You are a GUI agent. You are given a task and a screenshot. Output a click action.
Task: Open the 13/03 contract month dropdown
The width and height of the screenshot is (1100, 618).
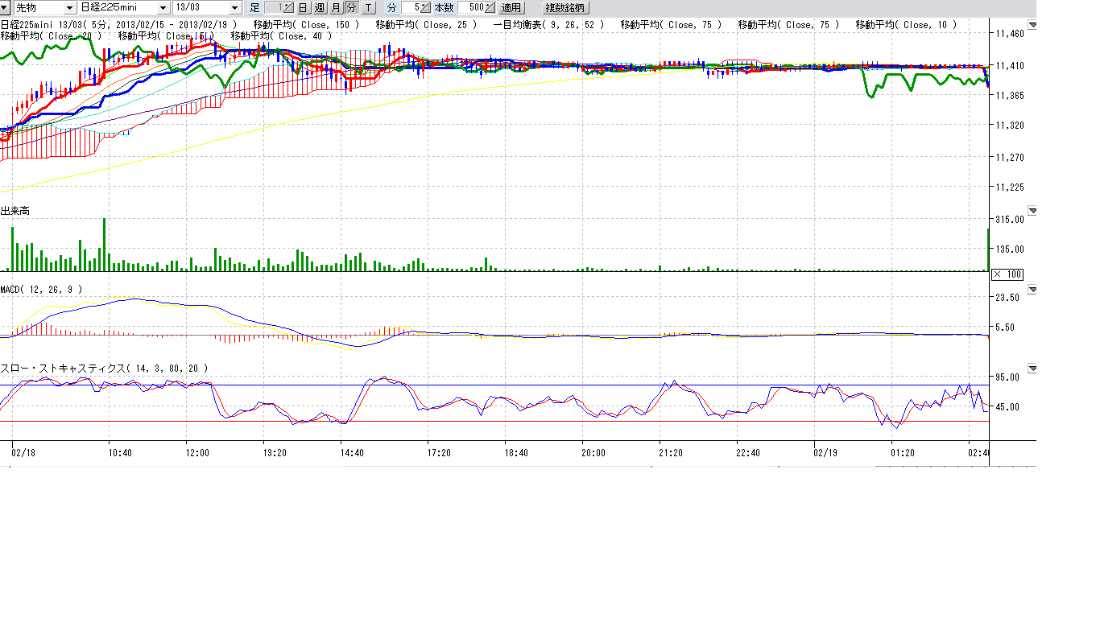pos(207,8)
